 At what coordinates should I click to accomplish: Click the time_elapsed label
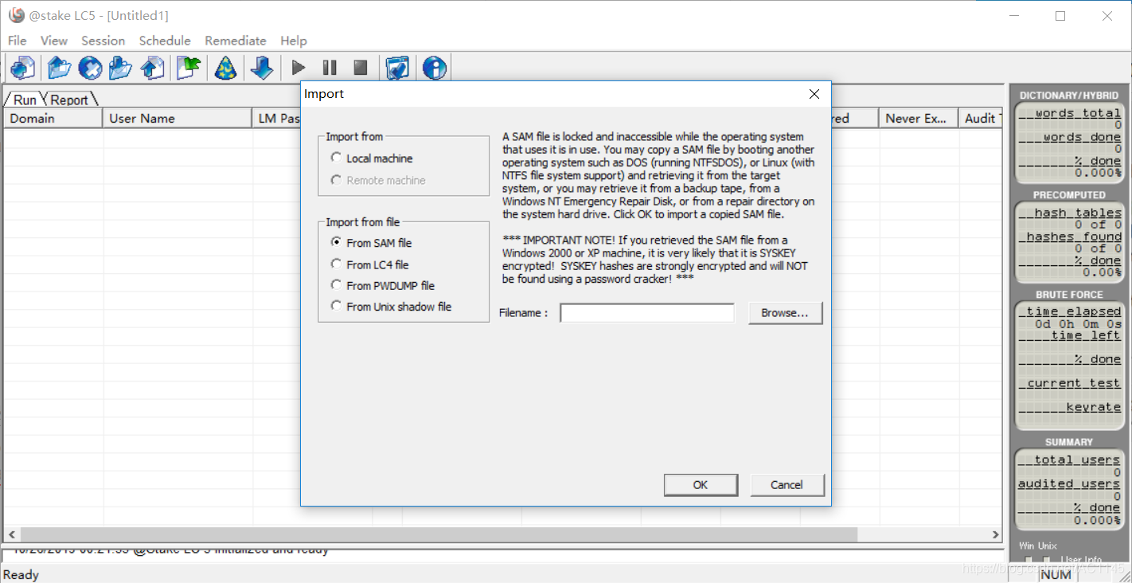(x=1070, y=311)
